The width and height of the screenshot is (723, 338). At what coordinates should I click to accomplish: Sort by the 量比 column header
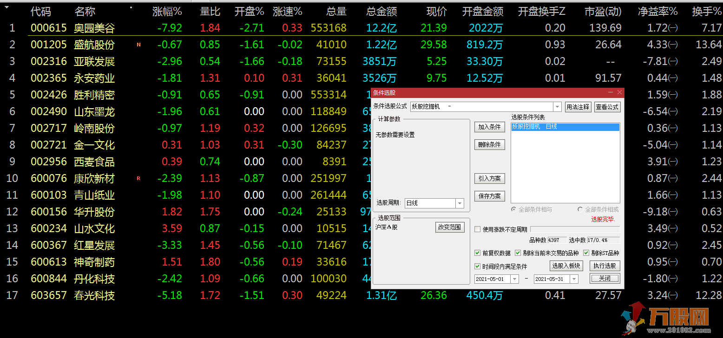tap(210, 12)
